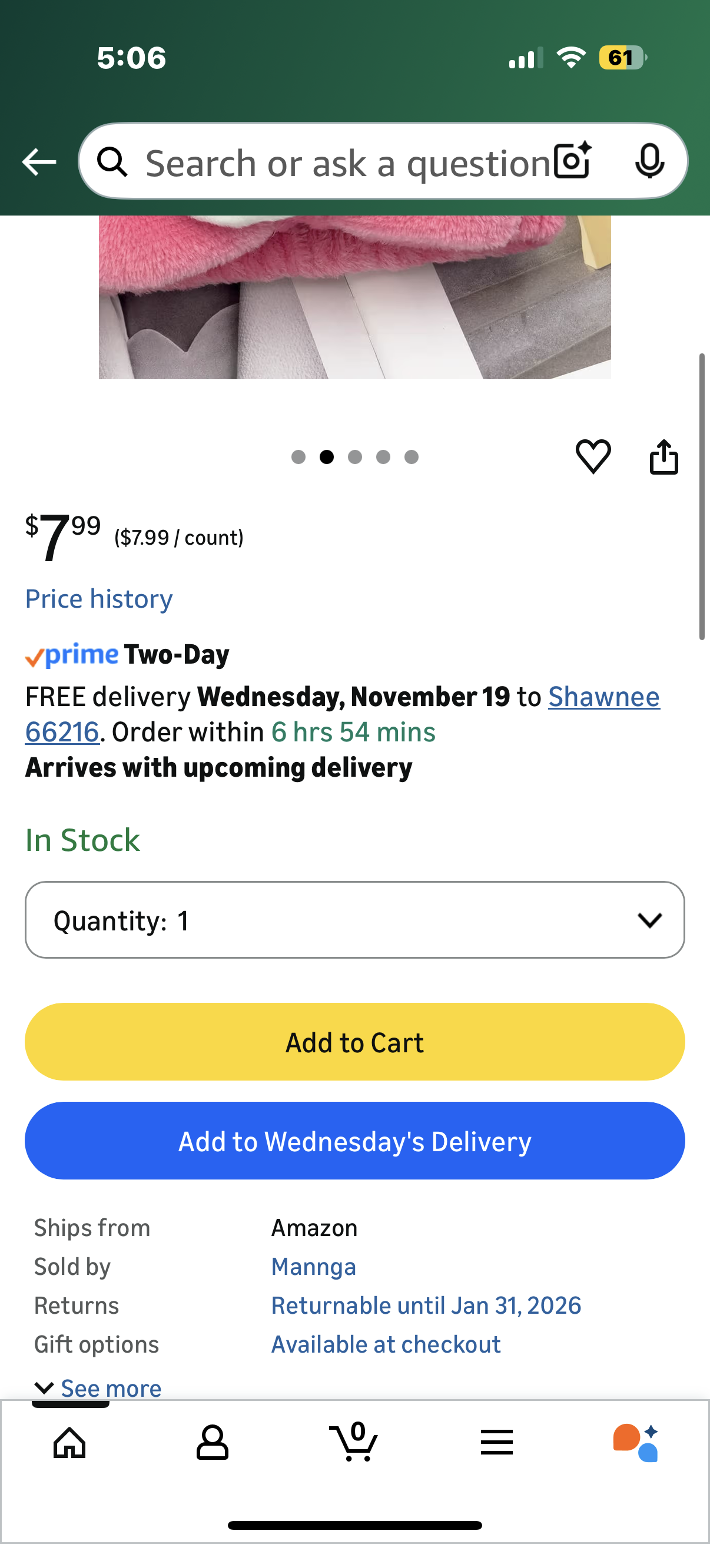This screenshot has height=1544, width=710.
Task: Open Price history link
Action: (99, 599)
